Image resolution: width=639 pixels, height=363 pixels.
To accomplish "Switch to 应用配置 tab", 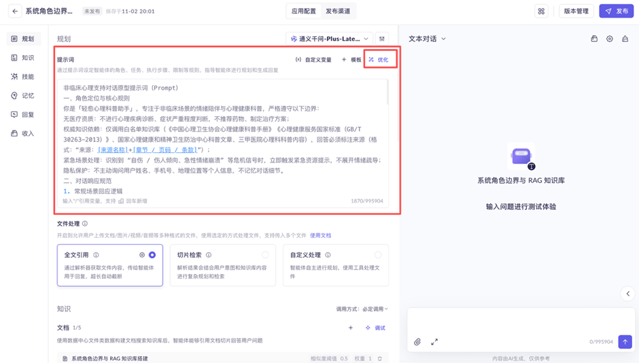I will [304, 11].
